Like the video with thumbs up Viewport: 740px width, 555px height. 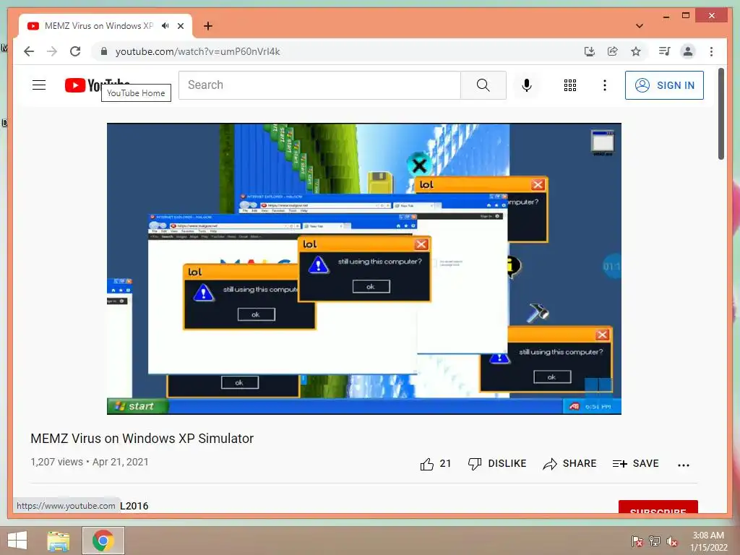pyautogui.click(x=435, y=464)
